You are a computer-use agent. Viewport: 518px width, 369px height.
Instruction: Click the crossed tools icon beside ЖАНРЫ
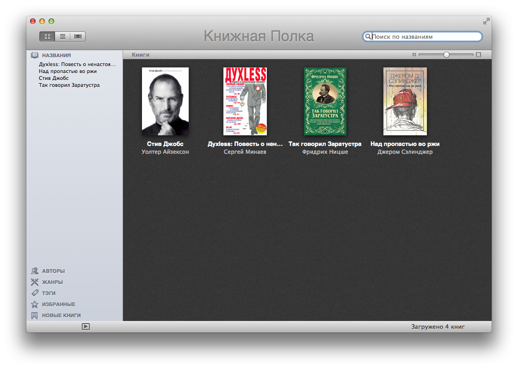35,282
